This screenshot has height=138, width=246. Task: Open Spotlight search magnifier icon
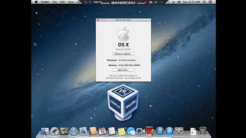click(x=204, y=2)
